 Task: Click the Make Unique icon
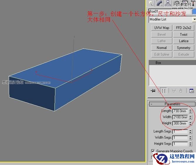tap(174, 91)
